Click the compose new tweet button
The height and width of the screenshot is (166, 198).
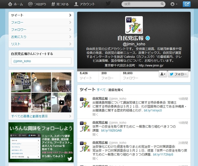pos(187,4)
